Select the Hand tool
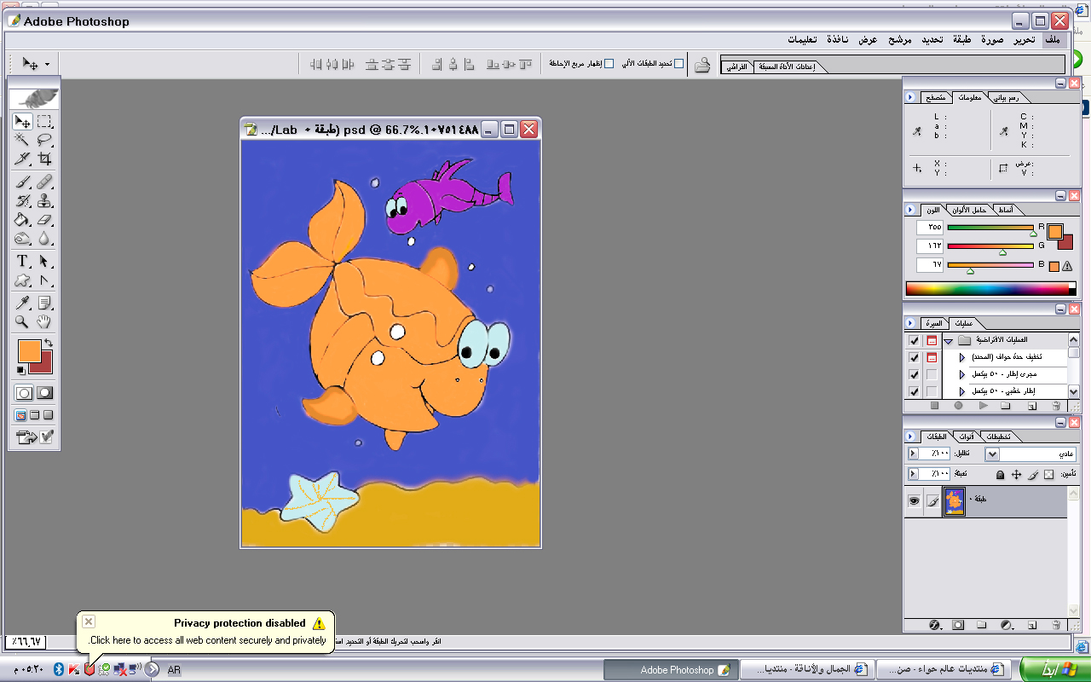1091x682 pixels. coord(44,321)
